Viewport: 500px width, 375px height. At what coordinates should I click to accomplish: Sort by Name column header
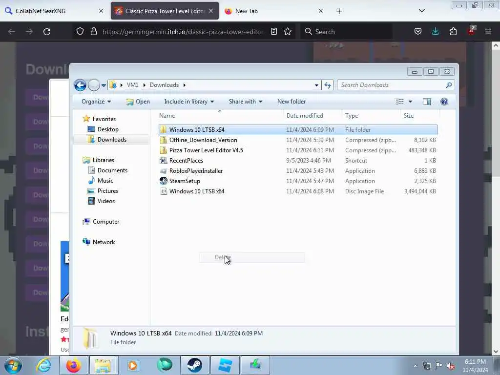click(x=220, y=115)
